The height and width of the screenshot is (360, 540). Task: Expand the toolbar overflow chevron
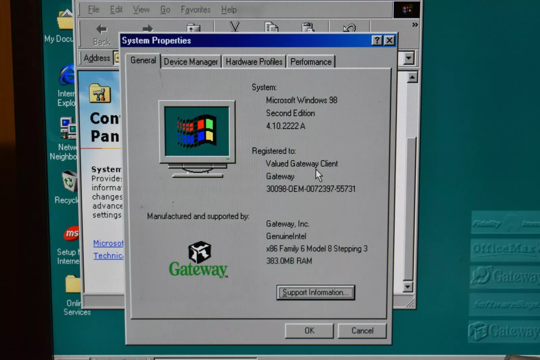click(x=415, y=25)
